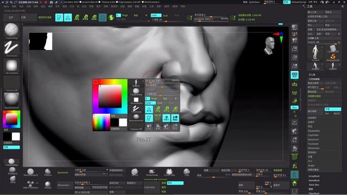Select the SnakeHook brush
This screenshot has height=195, width=347.
tap(152, 172)
